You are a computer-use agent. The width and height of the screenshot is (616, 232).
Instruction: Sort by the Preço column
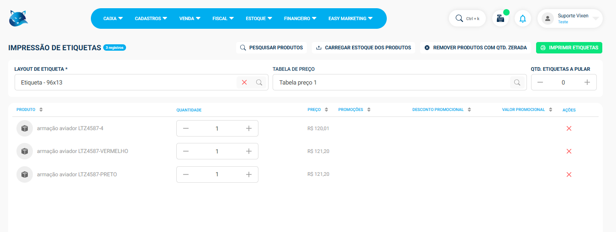pos(326,110)
